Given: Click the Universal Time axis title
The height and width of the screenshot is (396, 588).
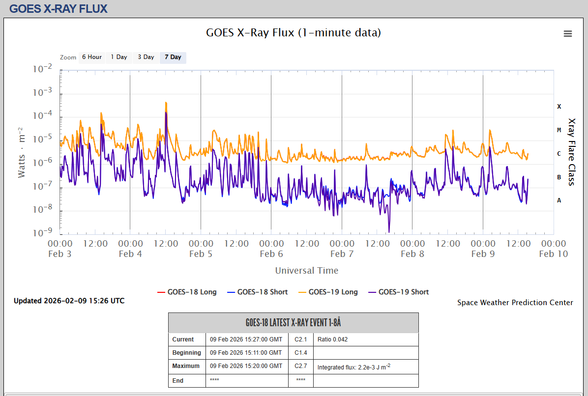Looking at the screenshot, I should click(306, 270).
